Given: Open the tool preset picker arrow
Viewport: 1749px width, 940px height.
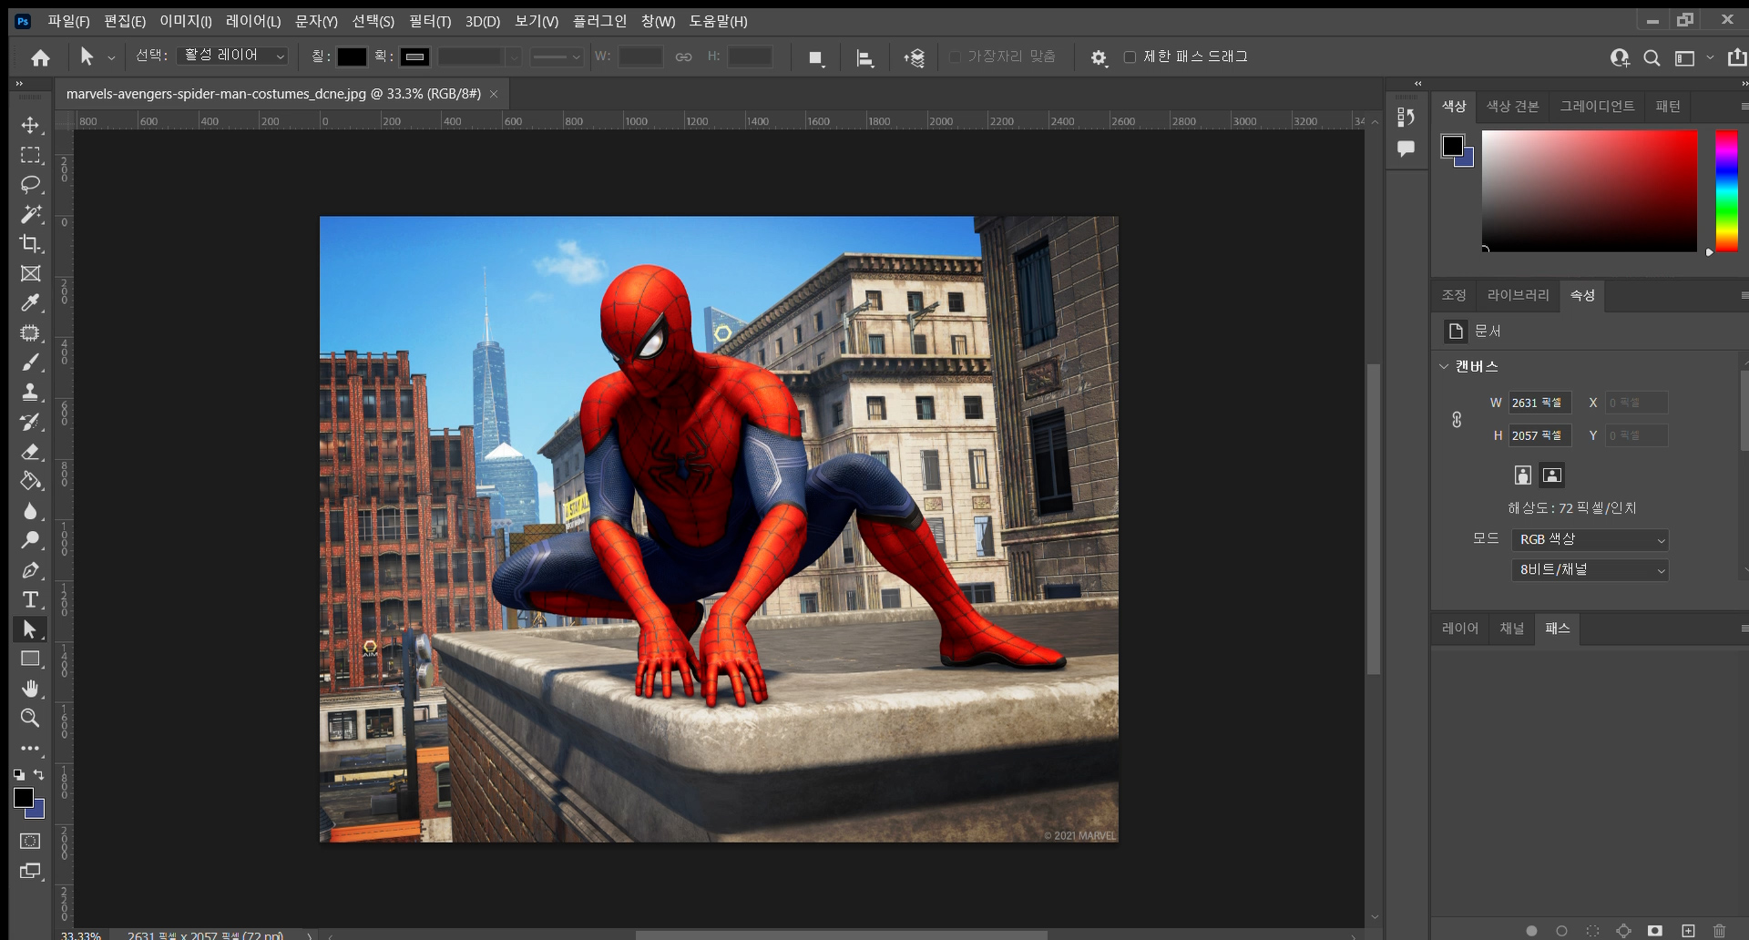Looking at the screenshot, I should click(x=111, y=57).
